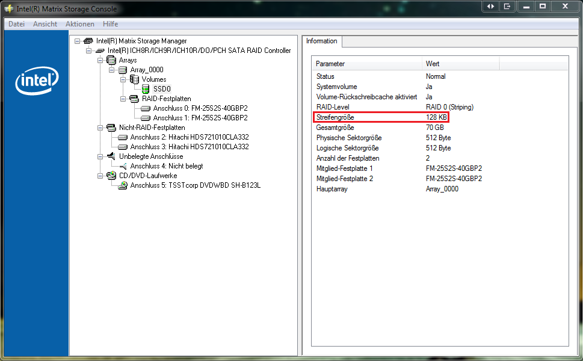Collapse the RAID-Festplatten node
This screenshot has width=583, height=361.
point(123,99)
